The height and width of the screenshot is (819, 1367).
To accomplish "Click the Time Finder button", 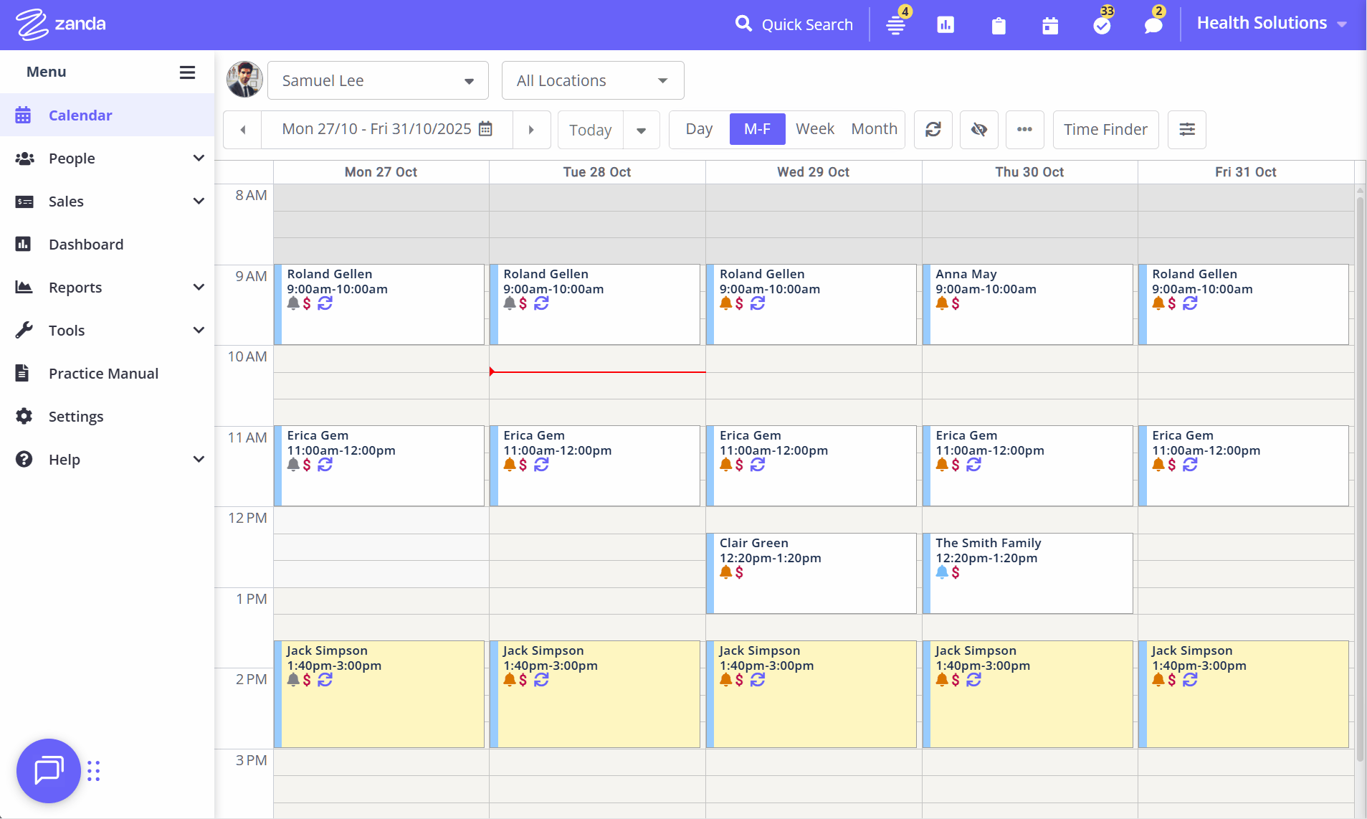I will pos(1105,130).
